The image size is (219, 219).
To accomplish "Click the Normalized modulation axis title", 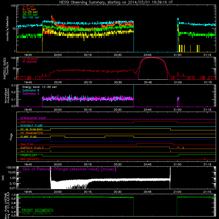I will pos(7,96).
